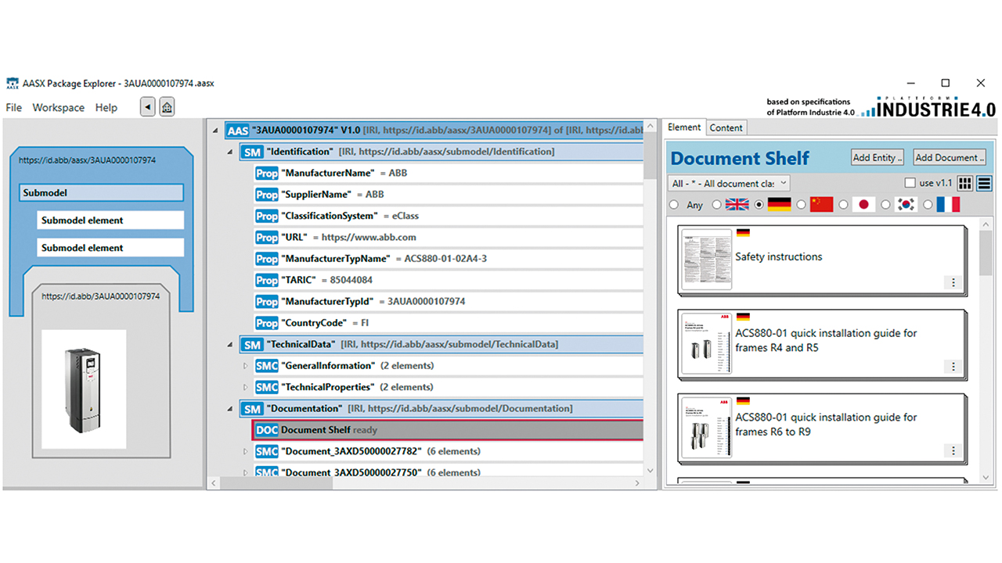Click the Submodel box in left panel
This screenshot has height=563, width=1002.
pos(101,193)
